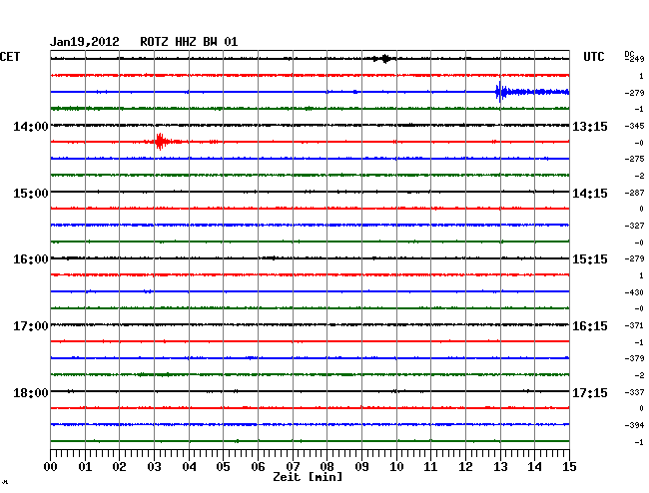
Task: Click DC offset value -287
Action: pyautogui.click(x=634, y=193)
